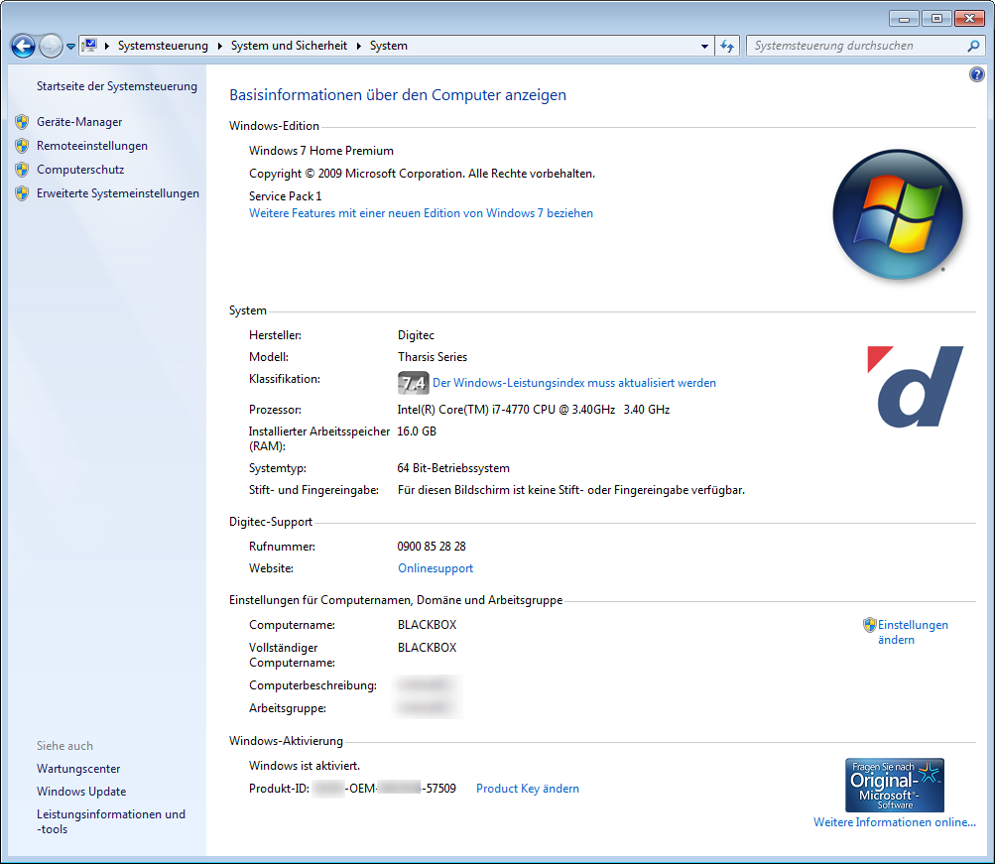Expand arrow before Systemsteuerung breadcrumb
Screen dimensions: 995x864
107,46
